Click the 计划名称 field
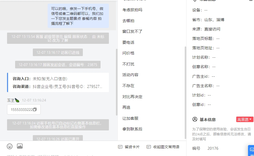 tap(204, 57)
